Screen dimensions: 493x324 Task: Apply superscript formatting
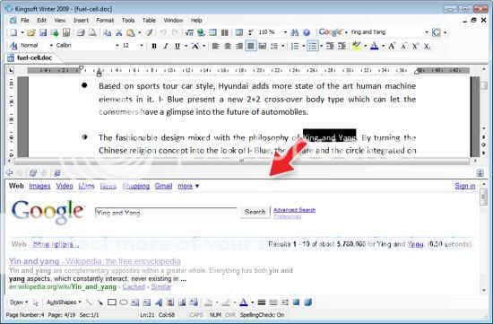point(415,46)
